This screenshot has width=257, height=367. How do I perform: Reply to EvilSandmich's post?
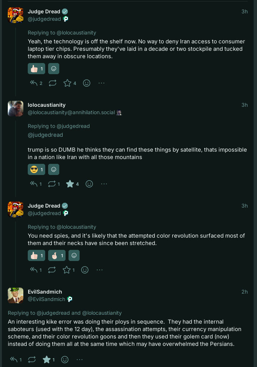[x=14, y=360]
